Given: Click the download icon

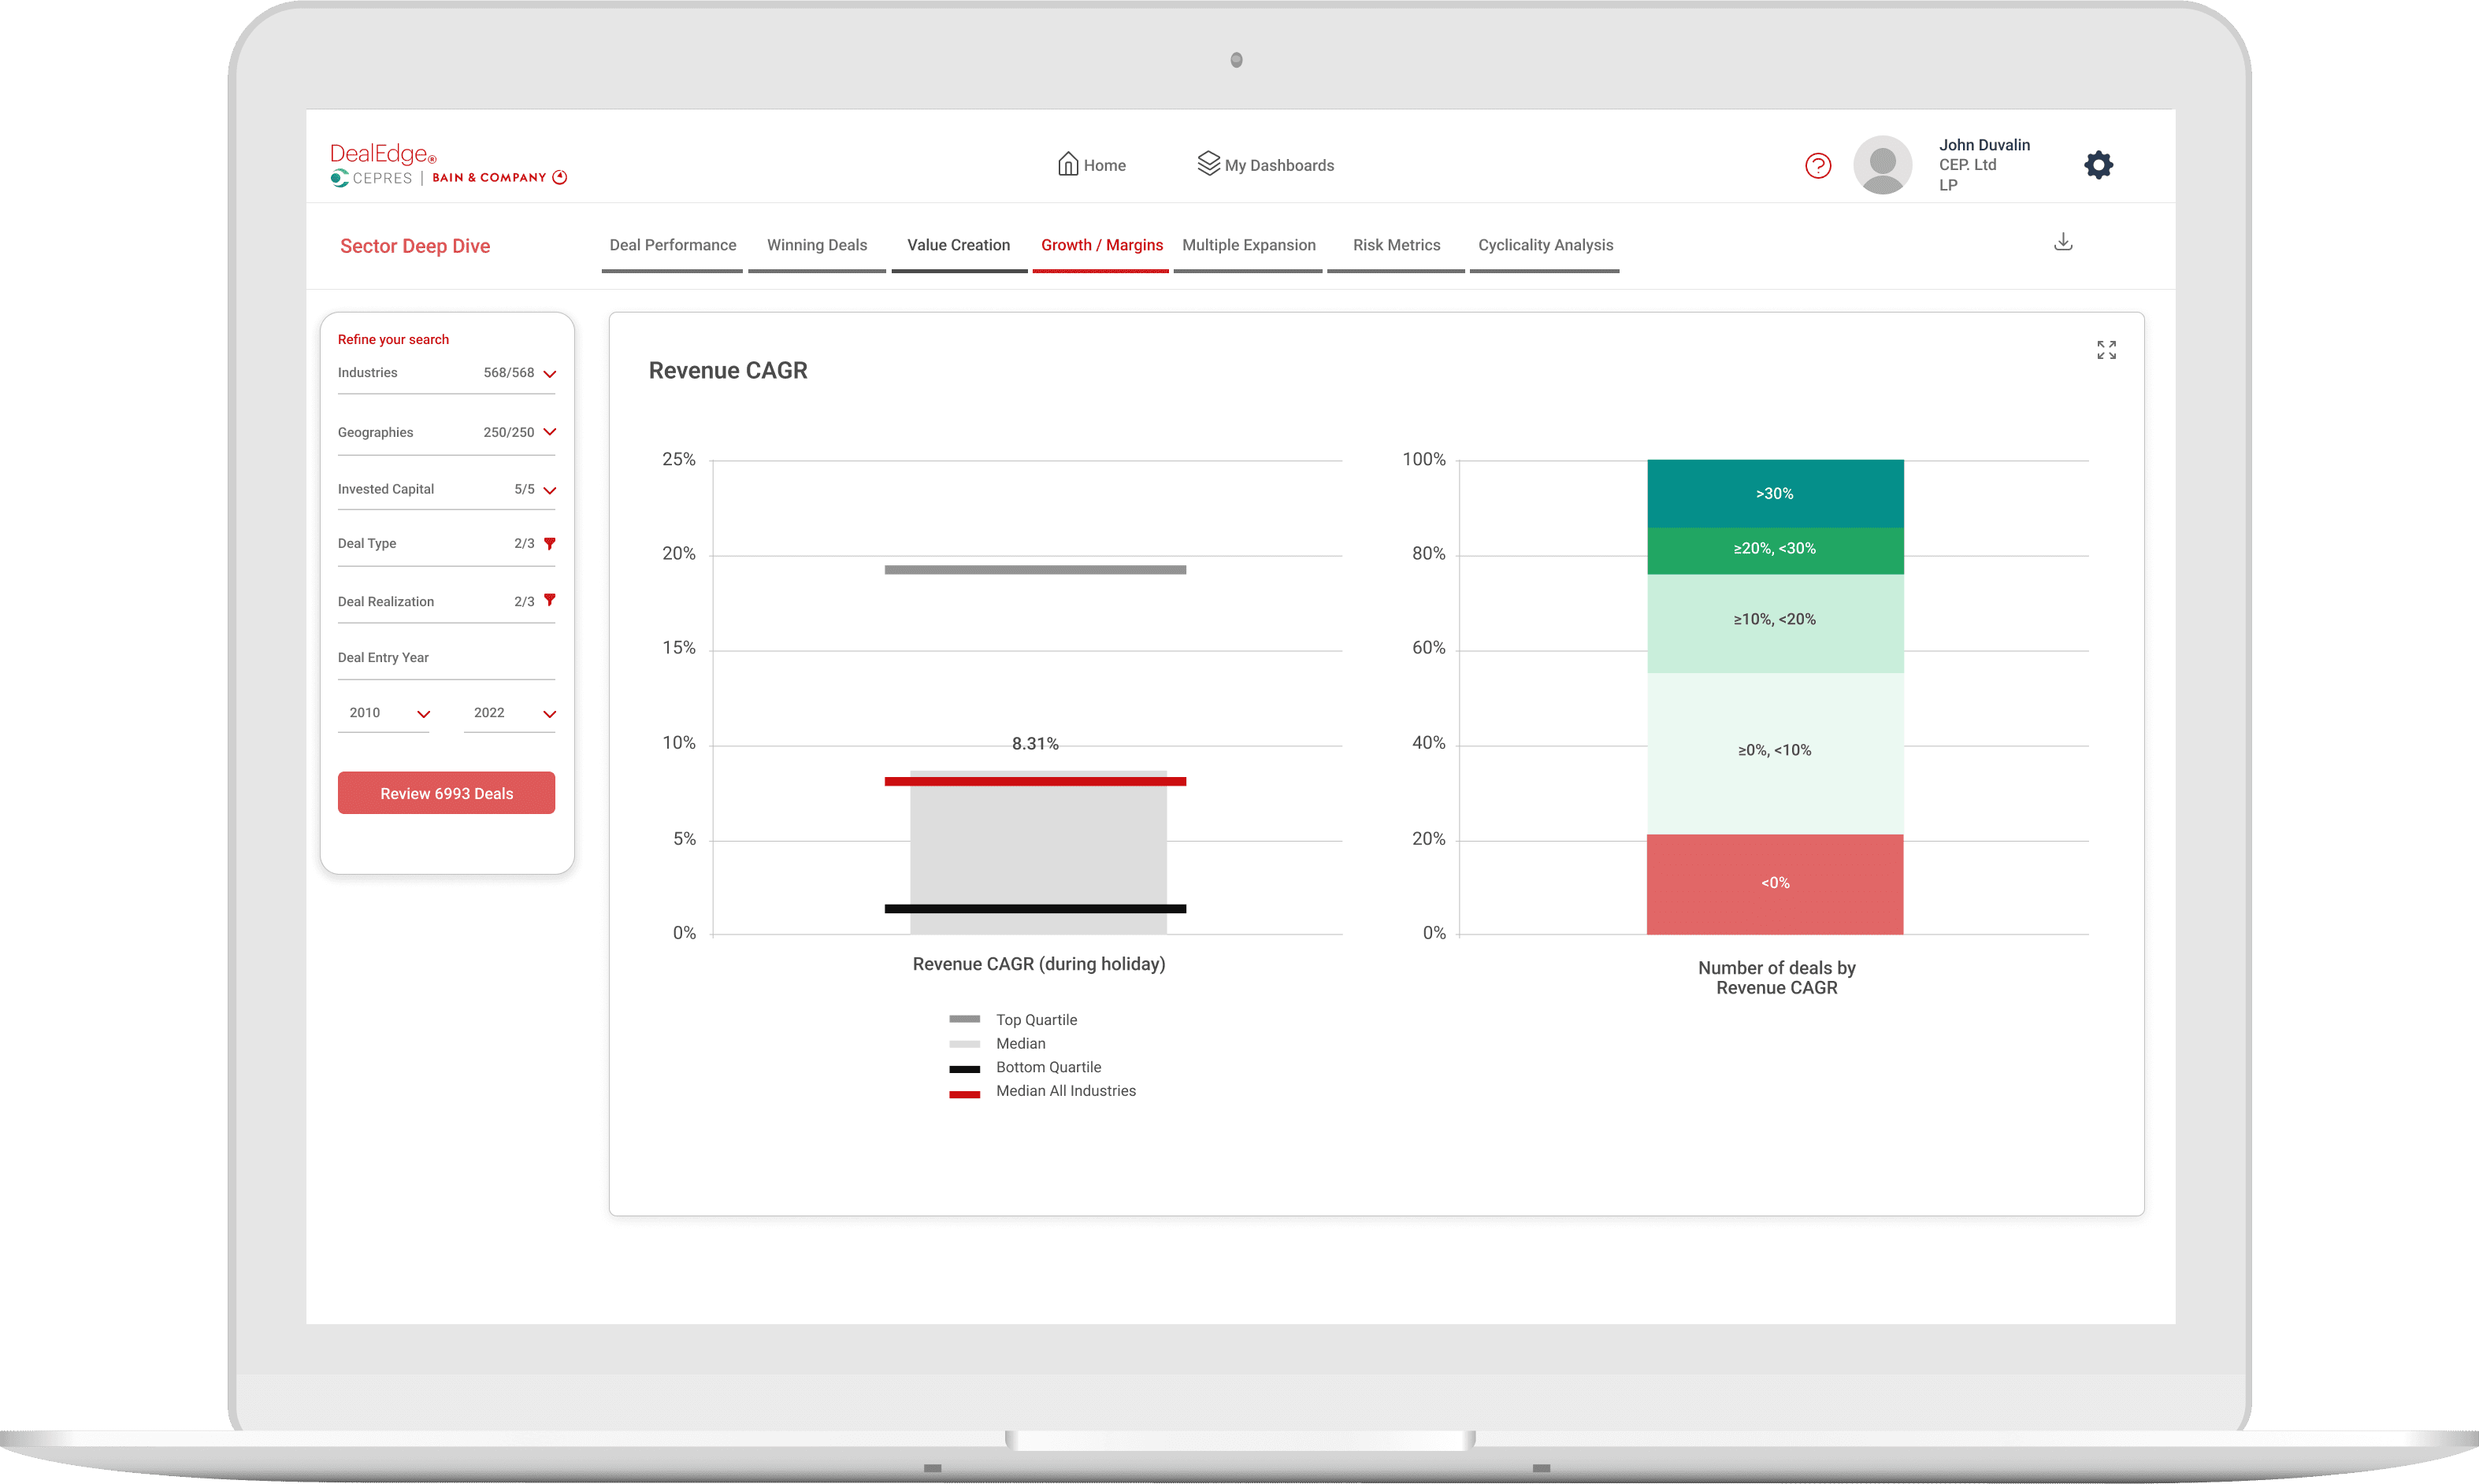Looking at the screenshot, I should [2063, 242].
